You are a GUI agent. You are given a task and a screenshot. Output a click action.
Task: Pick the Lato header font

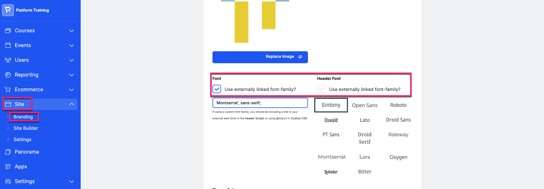365,120
